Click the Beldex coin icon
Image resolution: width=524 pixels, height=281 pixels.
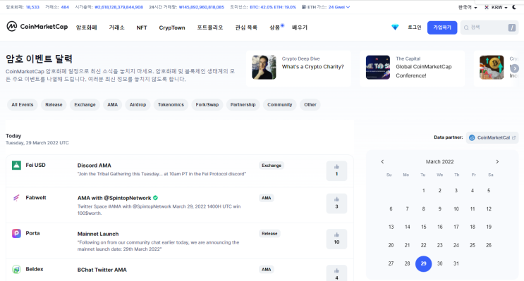tap(16, 269)
